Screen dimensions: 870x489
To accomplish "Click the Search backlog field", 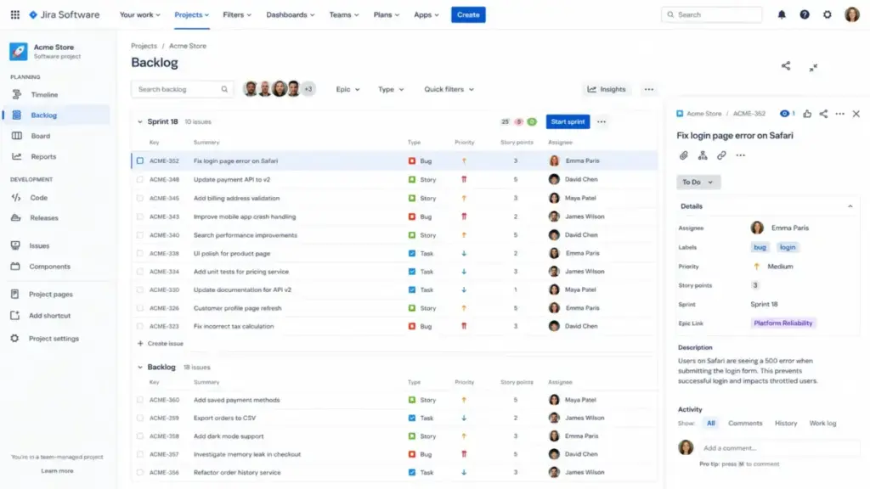I will click(x=182, y=89).
